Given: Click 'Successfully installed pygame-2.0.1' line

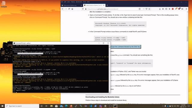Looking at the screenshot, I should pyautogui.click(x=27, y=77).
